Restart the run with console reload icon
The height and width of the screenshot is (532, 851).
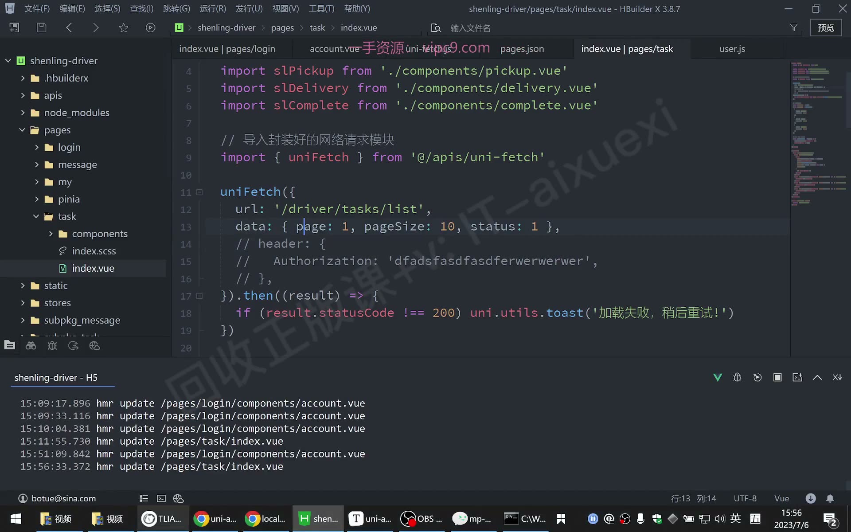(x=757, y=377)
